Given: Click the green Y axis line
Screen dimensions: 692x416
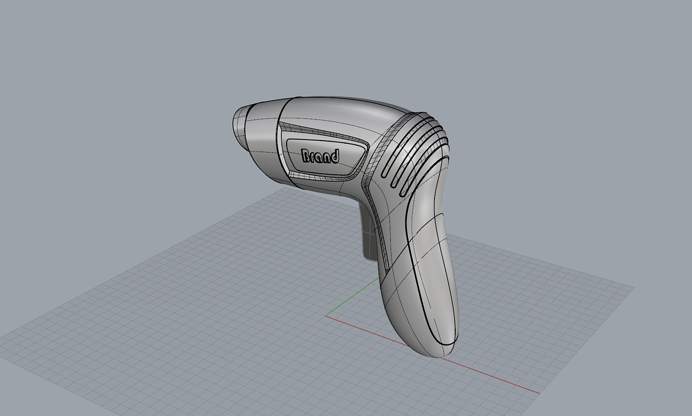Looking at the screenshot, I should pos(353,296).
